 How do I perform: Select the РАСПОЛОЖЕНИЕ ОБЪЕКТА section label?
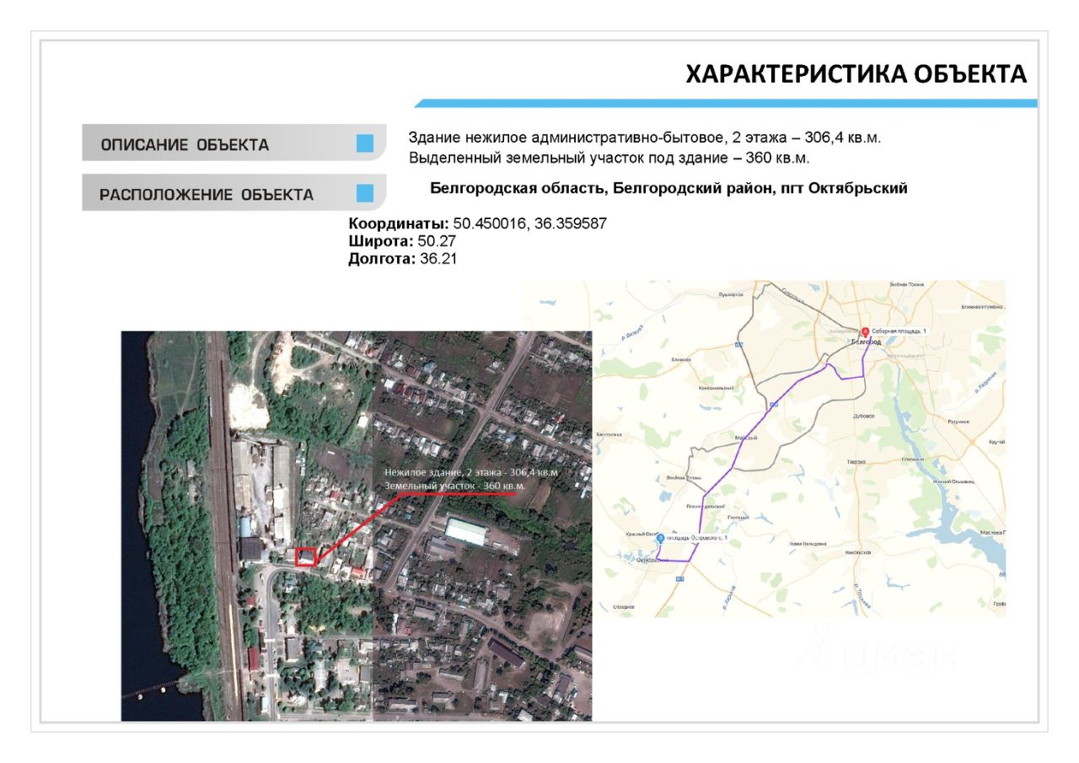[x=207, y=195]
